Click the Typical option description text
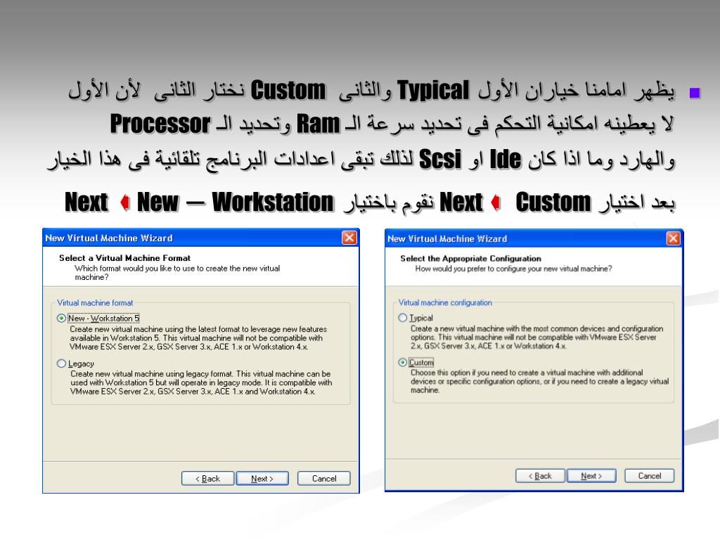The image size is (720, 540). click(x=536, y=337)
